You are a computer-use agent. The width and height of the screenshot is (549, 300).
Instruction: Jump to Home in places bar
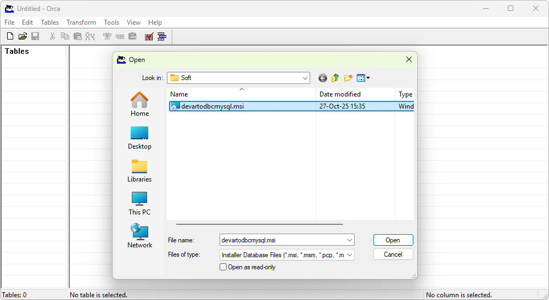click(x=139, y=104)
